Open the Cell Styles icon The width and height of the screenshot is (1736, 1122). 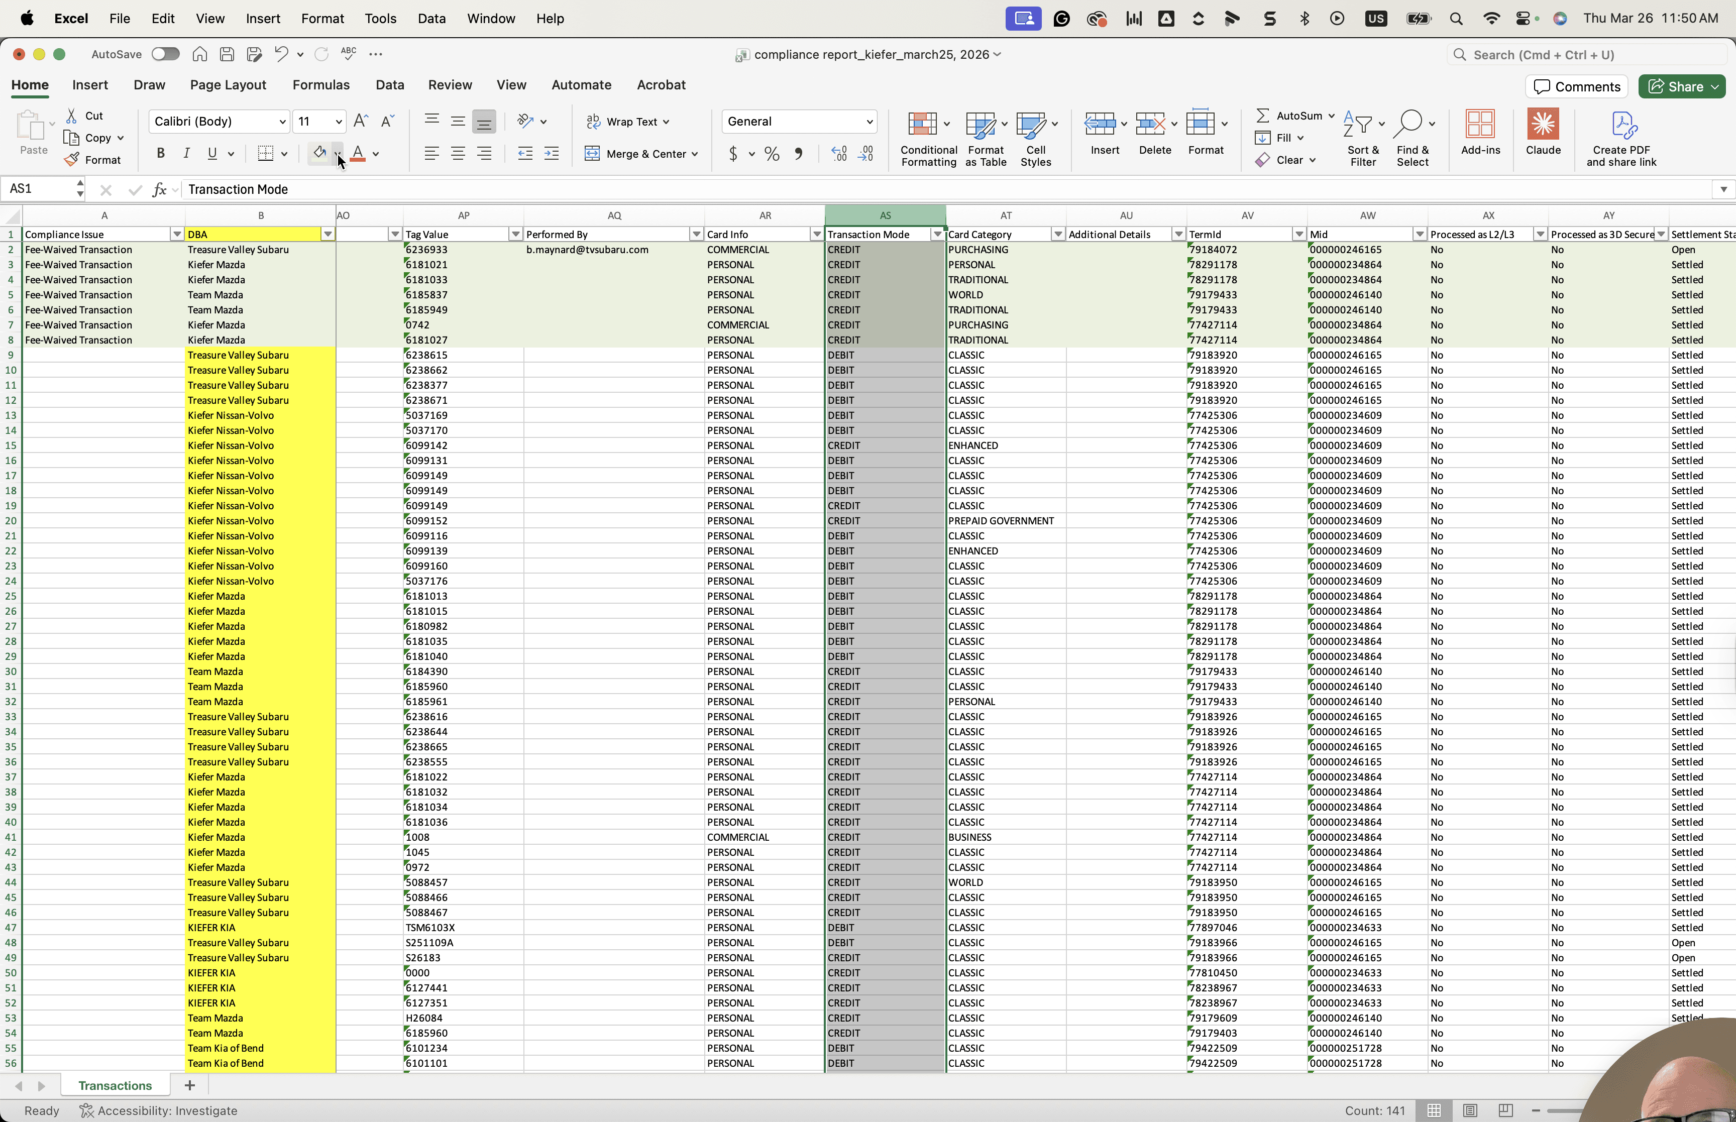click(1031, 125)
